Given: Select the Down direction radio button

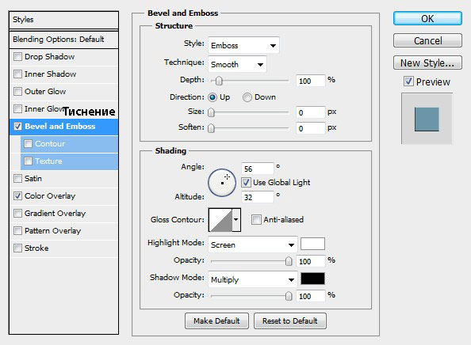Looking at the screenshot, I should click(247, 97).
